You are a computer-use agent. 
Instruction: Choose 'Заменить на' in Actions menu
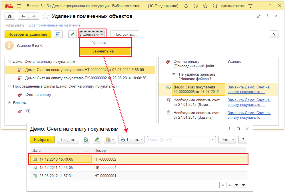tap(105, 51)
